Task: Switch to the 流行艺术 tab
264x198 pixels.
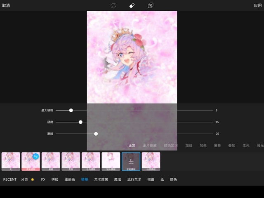Action: [x=134, y=179]
